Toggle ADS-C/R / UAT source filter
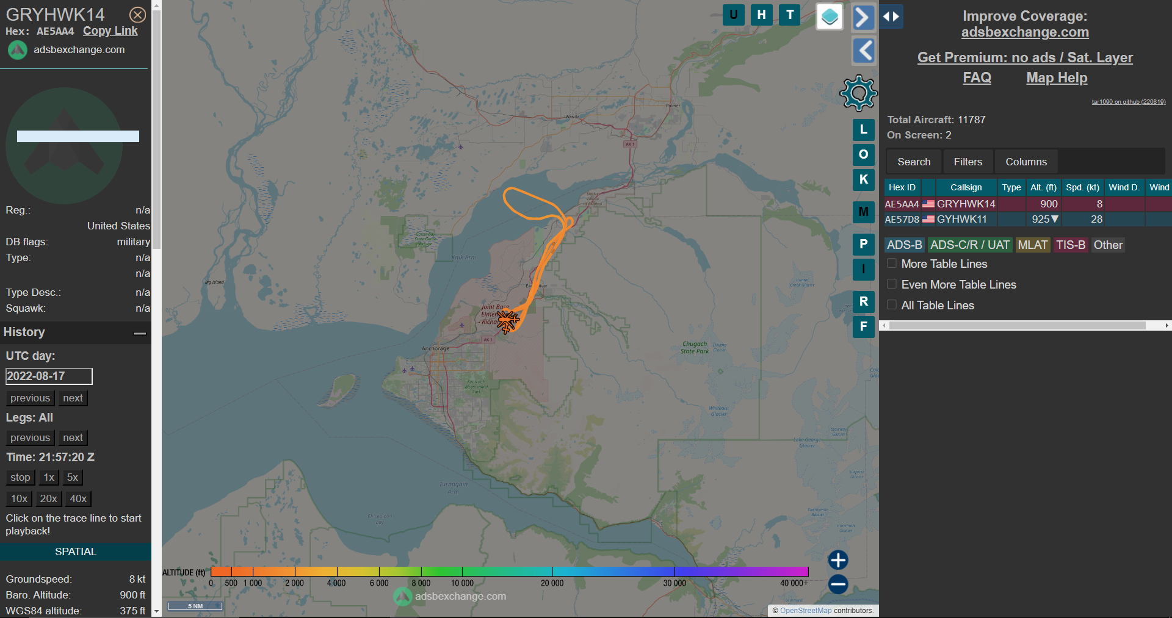1172x618 pixels. pos(970,245)
